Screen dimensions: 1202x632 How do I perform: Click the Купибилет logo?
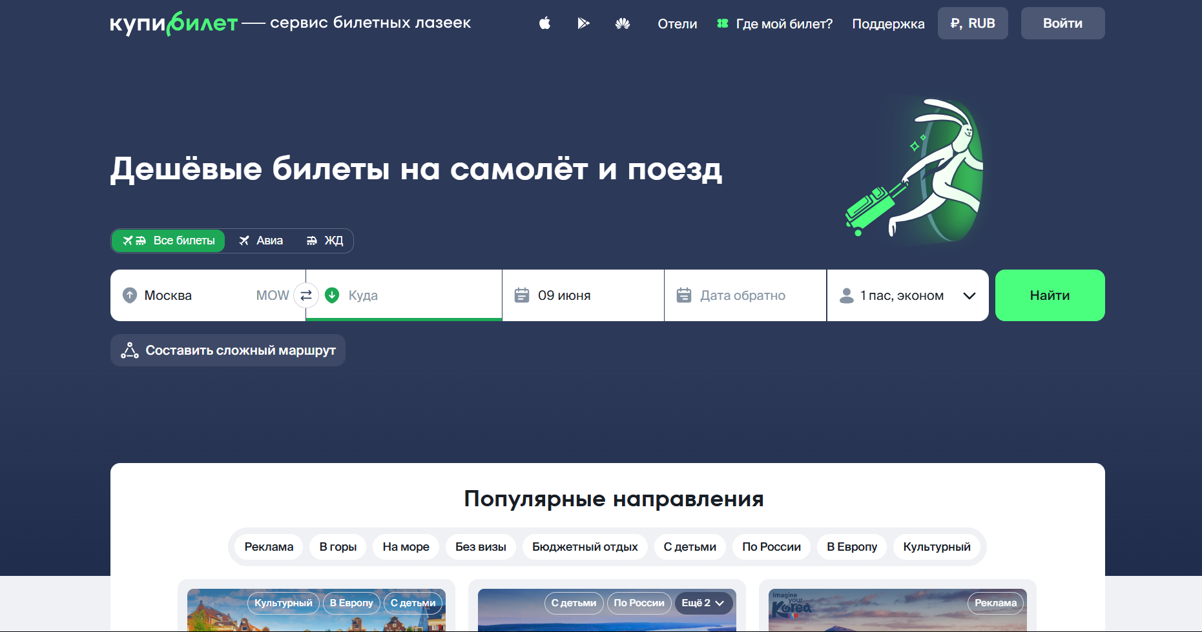[x=174, y=24]
